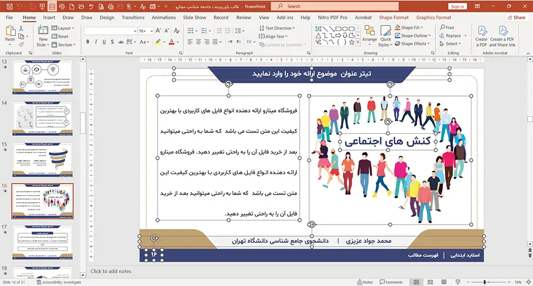Click the Paste icon
This screenshot has height=286, width=533.
click(10, 31)
